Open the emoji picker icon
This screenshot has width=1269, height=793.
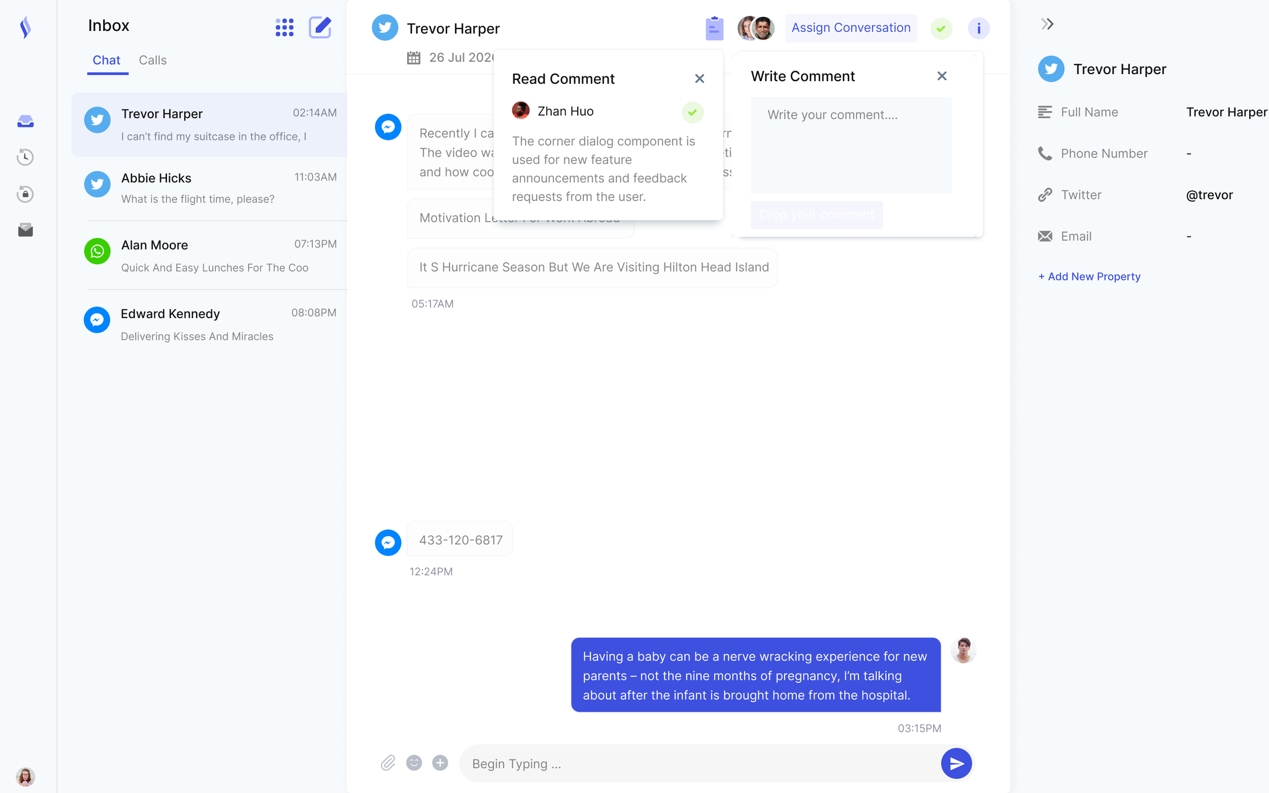[x=414, y=763]
